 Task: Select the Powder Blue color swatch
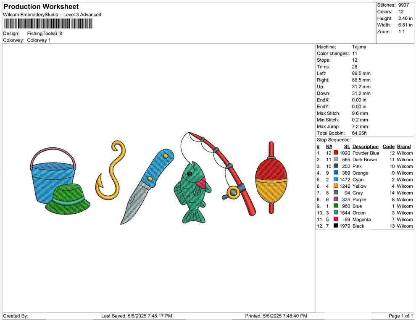[x=335, y=153]
